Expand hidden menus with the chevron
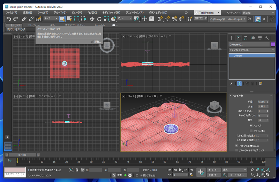The height and width of the screenshot is (182, 279). point(186,13)
